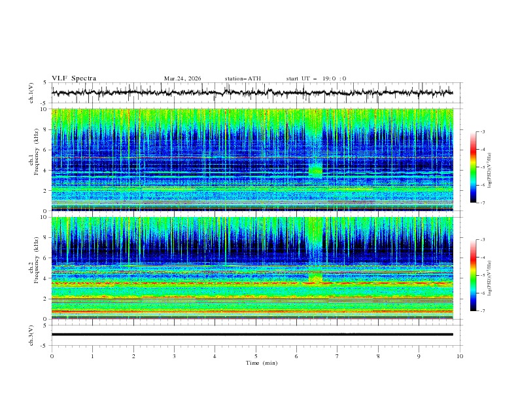Click the 8 kHz tick on ch.1 axis
Screen dimensions: 518x400
(x=46, y=129)
